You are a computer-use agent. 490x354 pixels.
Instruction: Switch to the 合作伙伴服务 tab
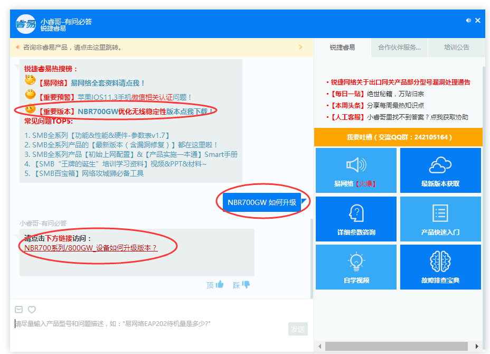pos(399,48)
